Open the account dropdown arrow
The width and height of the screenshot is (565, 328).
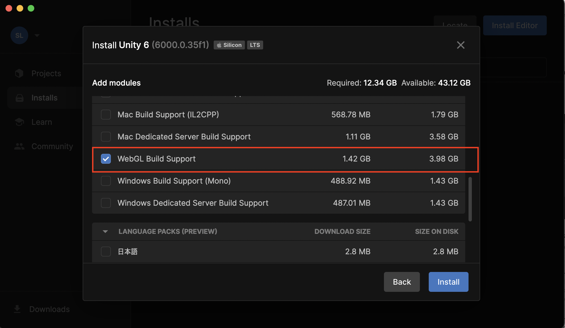point(37,35)
